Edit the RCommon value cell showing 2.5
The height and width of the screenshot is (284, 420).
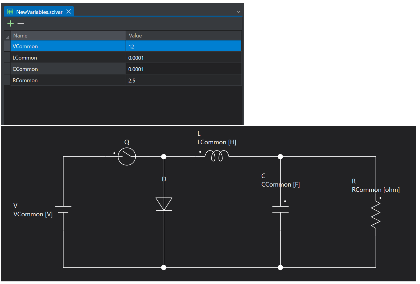click(x=184, y=81)
